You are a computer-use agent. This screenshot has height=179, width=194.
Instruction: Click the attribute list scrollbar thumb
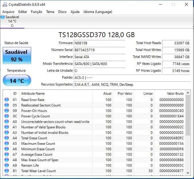(x=188, y=115)
